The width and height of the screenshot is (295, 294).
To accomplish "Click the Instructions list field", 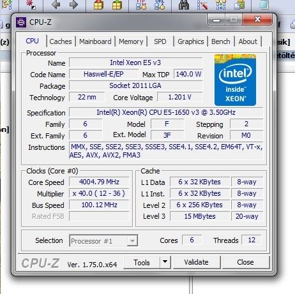I will (166, 151).
